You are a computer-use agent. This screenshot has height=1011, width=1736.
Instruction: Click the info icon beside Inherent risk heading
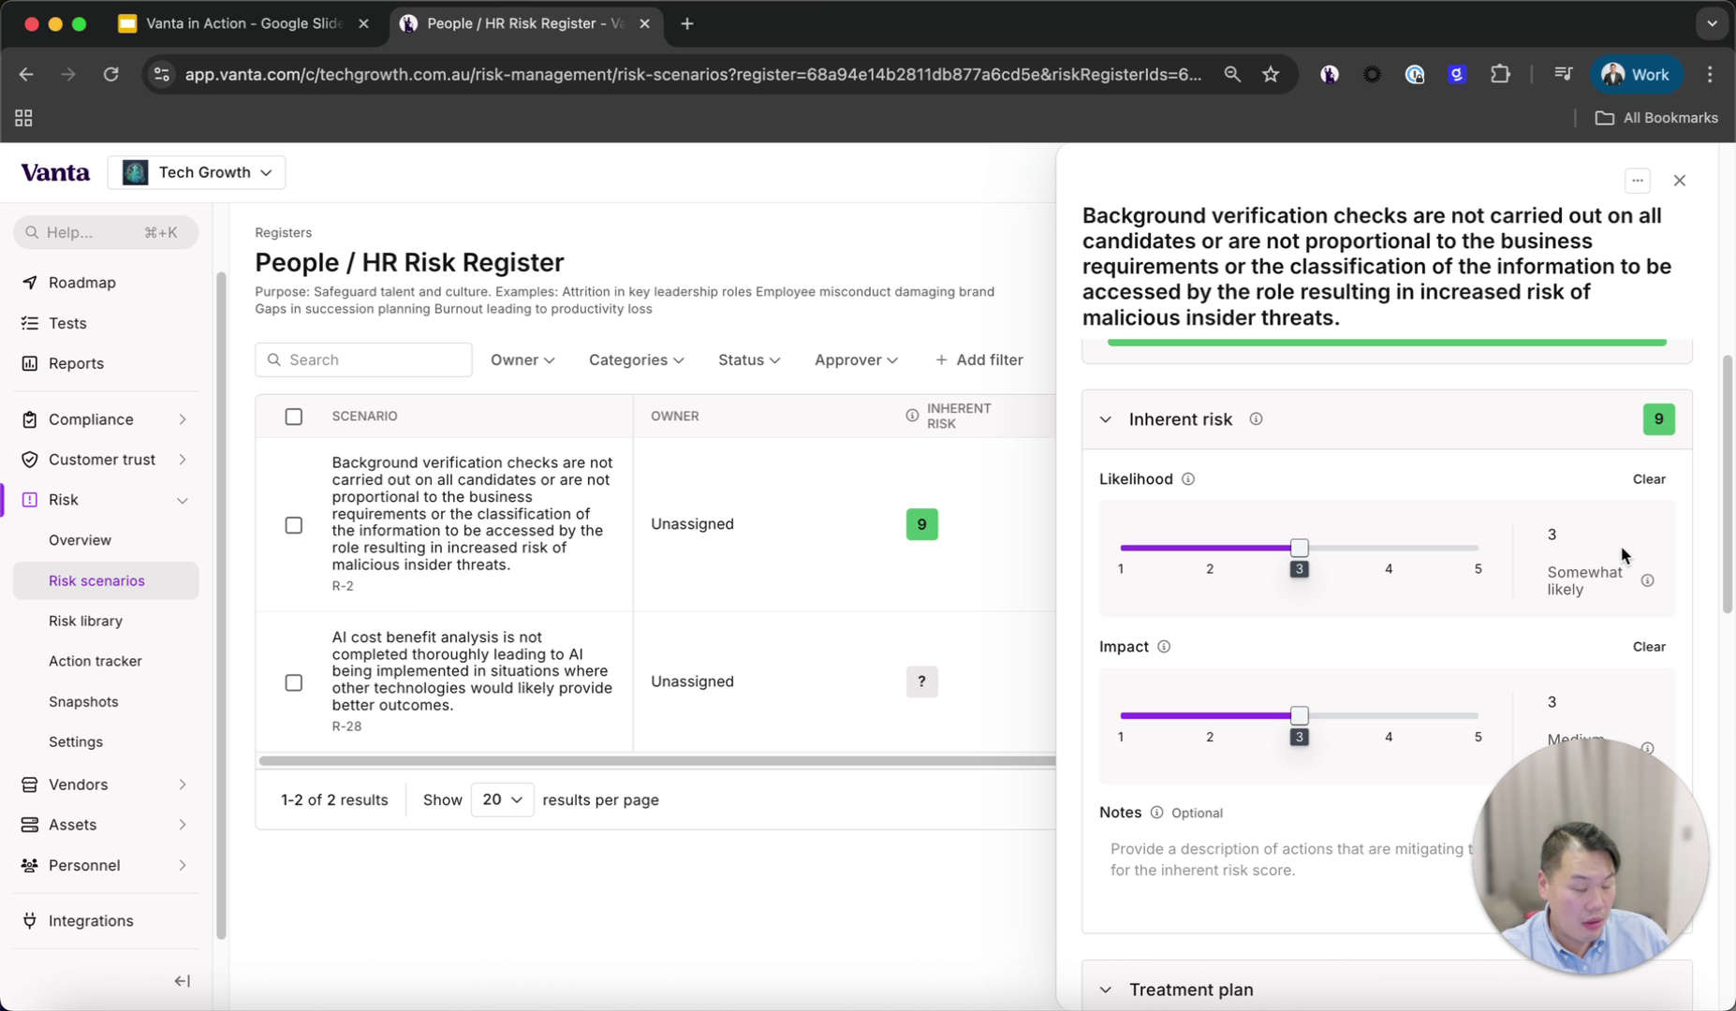(x=1256, y=419)
